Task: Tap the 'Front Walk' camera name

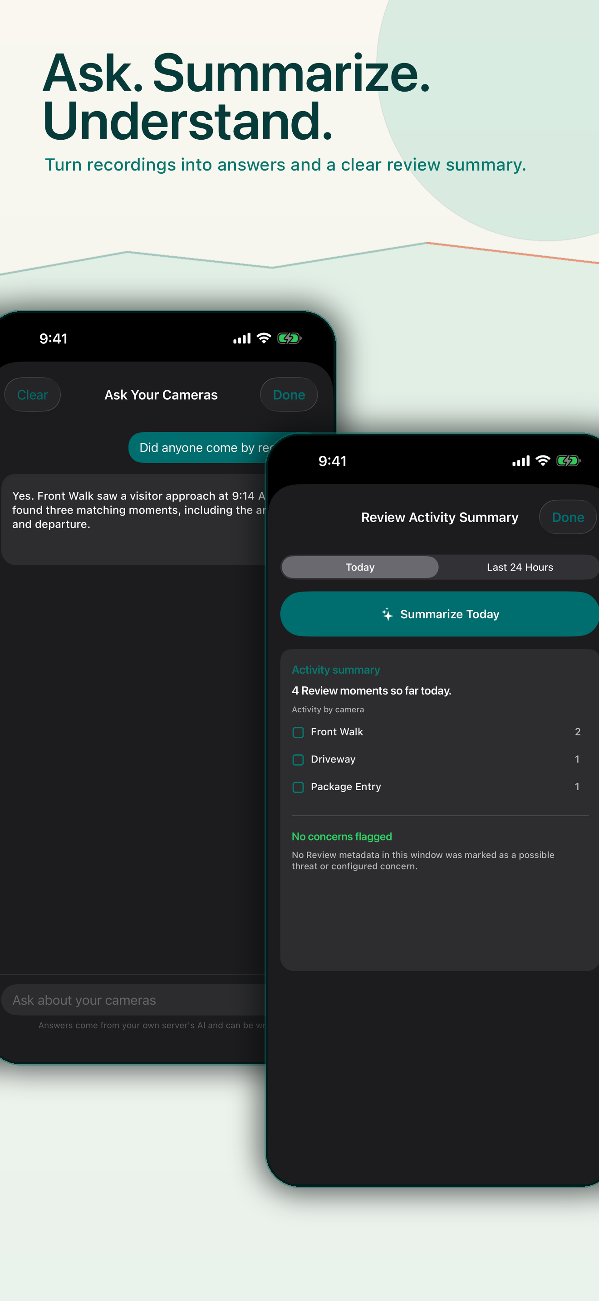Action: [337, 731]
